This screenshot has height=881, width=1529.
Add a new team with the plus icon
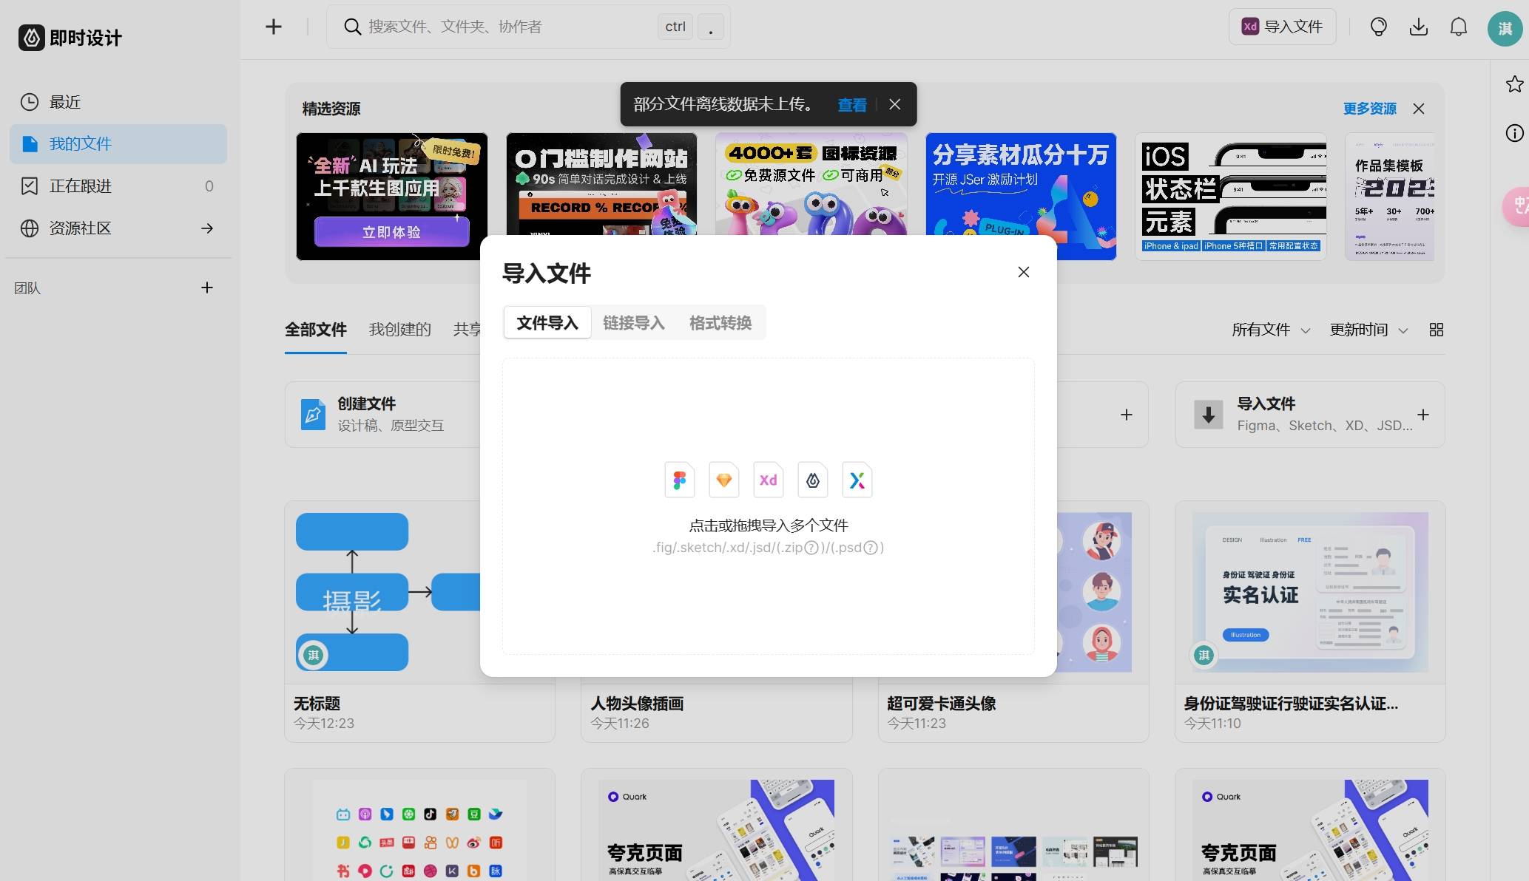tap(207, 288)
